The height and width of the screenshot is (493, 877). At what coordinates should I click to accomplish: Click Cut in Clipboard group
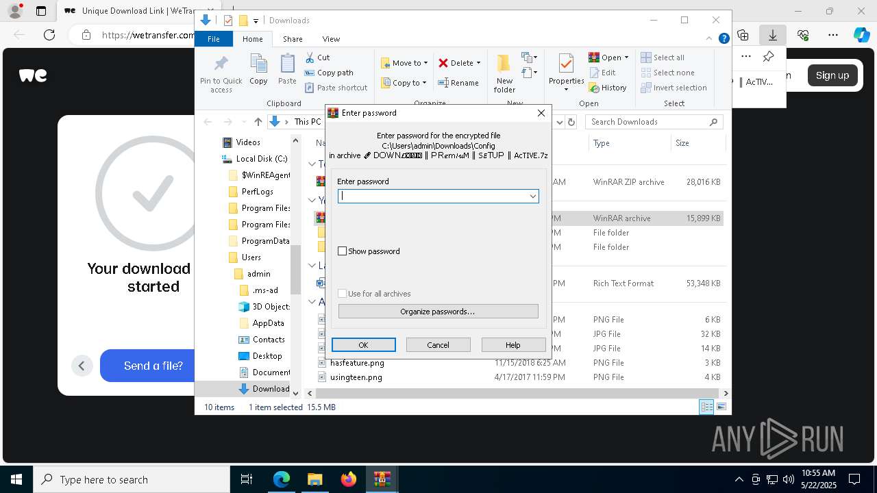coord(317,58)
